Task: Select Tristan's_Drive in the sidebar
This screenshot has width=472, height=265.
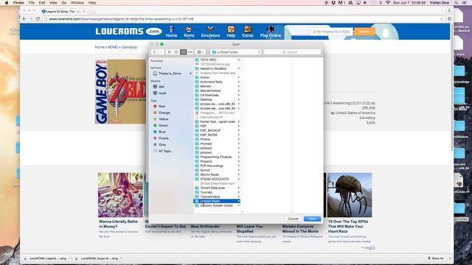Action: (x=170, y=74)
